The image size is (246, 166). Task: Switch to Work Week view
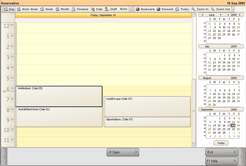click(28, 9)
